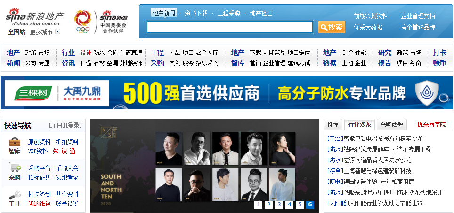Select the 地产新闻 search tab
This screenshot has height=213, width=454.
(x=163, y=13)
